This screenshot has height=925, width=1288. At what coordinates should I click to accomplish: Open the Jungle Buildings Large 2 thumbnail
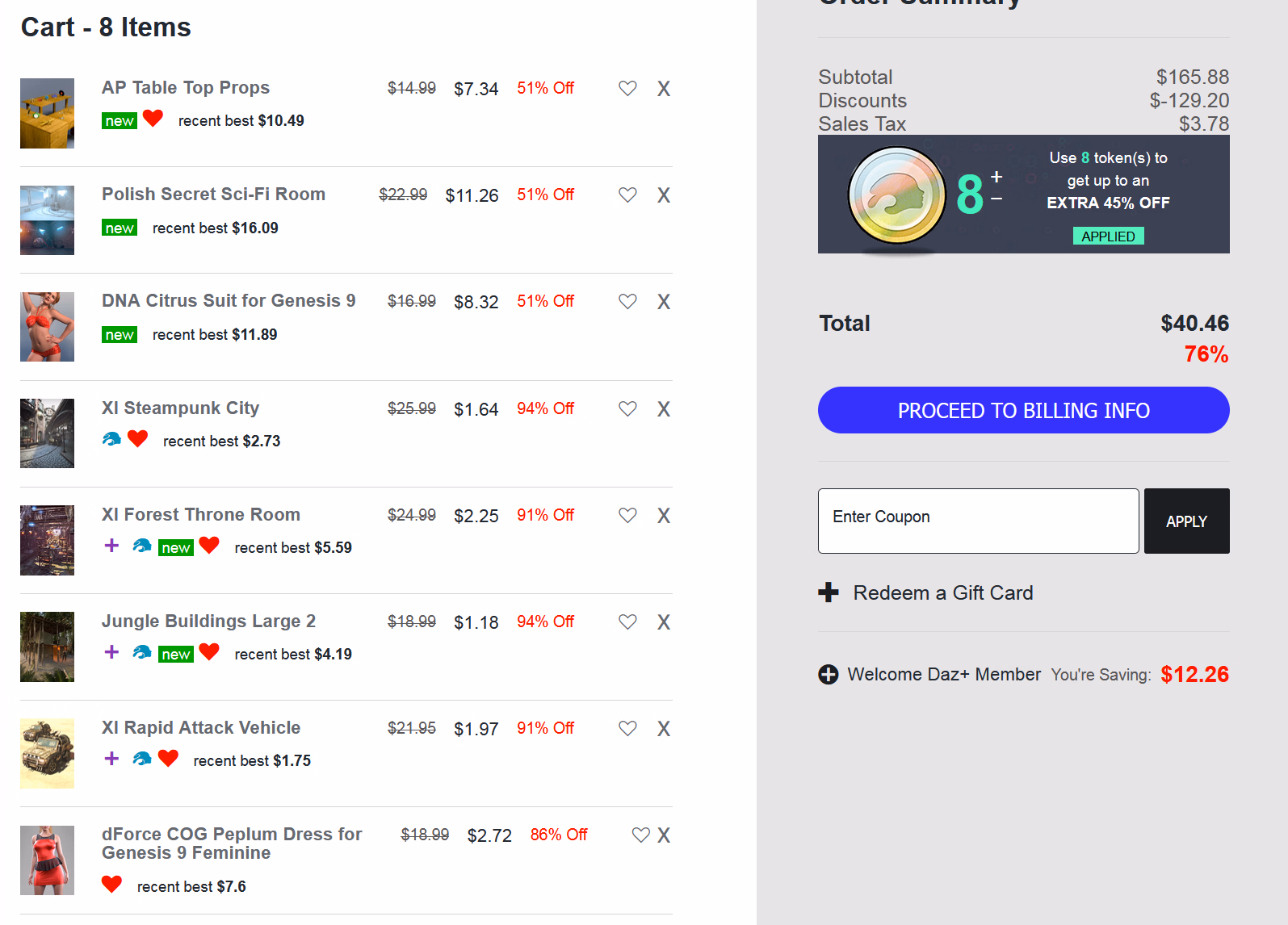(x=47, y=647)
